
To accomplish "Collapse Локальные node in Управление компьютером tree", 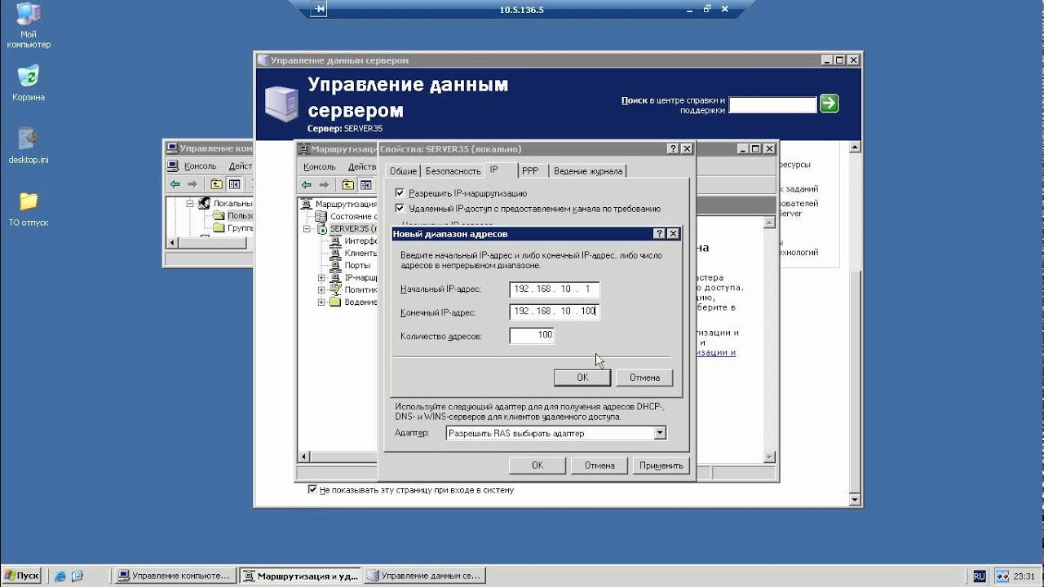I will pos(190,204).
